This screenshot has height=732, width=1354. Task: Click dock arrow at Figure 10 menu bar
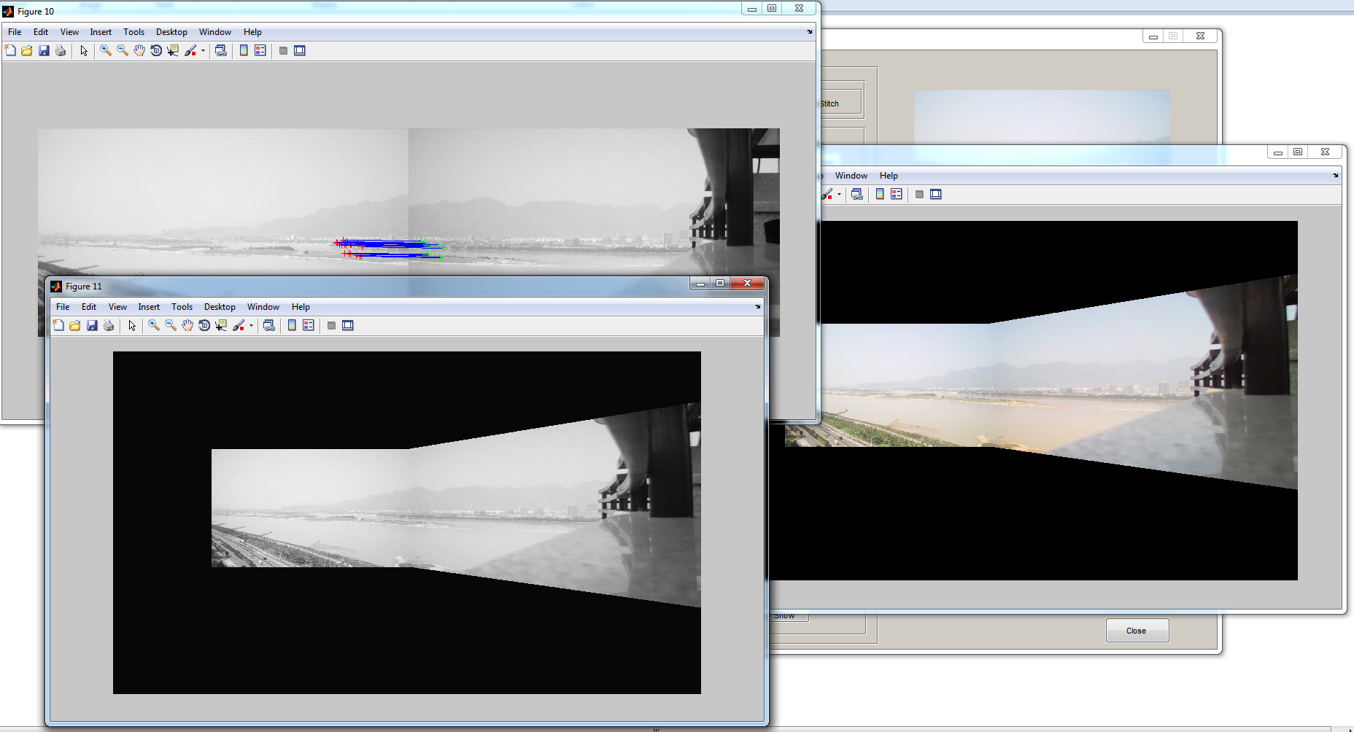pos(810,32)
